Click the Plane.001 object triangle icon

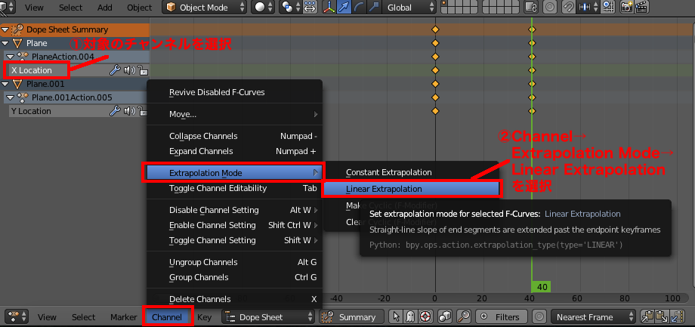(17, 84)
